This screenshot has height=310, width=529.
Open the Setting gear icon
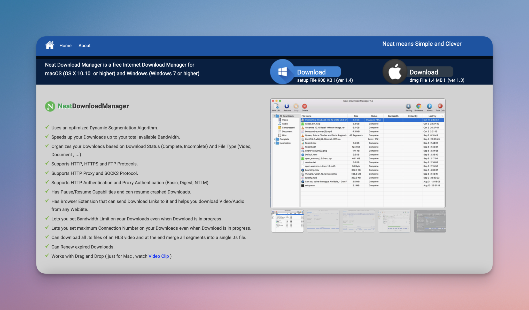[x=408, y=106]
